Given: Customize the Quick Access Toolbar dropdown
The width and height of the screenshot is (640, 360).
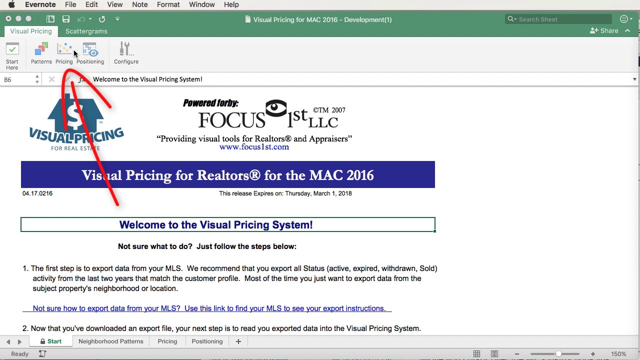Looking at the screenshot, I should click(117, 19).
